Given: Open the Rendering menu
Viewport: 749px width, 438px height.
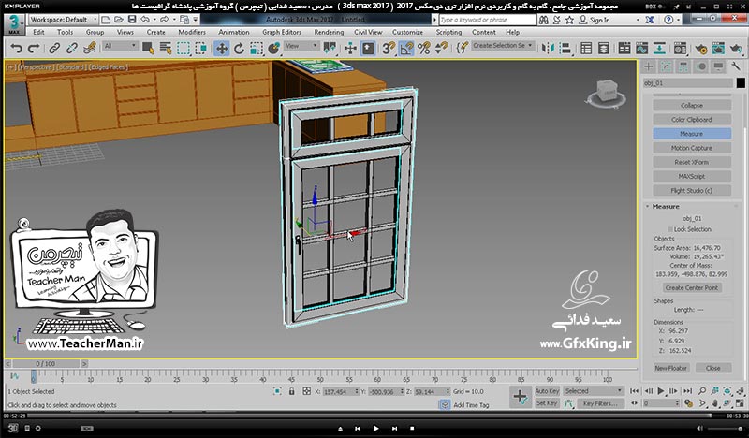Looking at the screenshot, I should (x=329, y=32).
